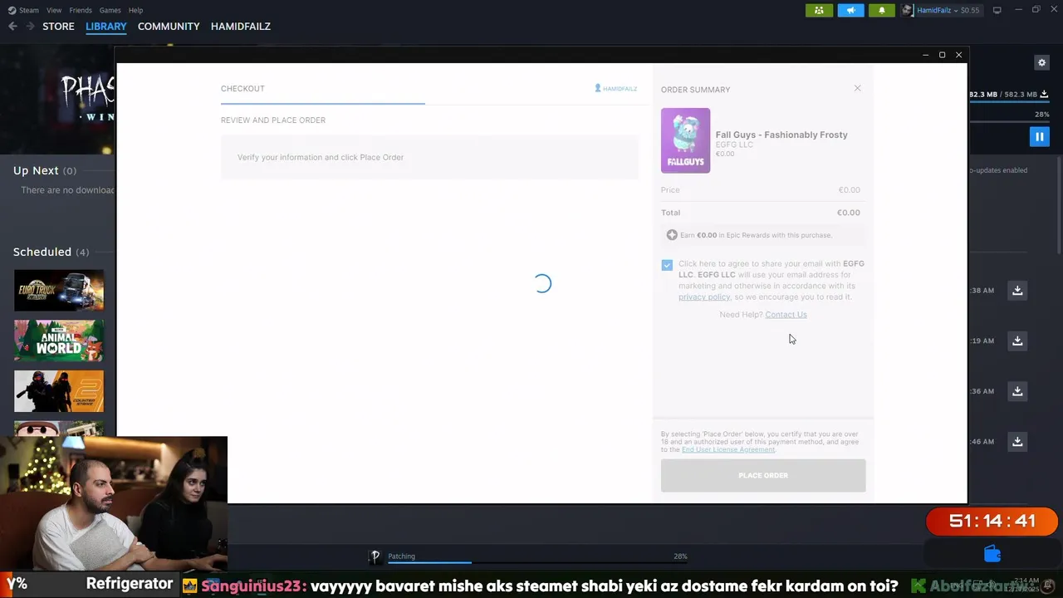The image size is (1063, 598).
Task: Maximize the checkout popup window
Action: pos(942,55)
